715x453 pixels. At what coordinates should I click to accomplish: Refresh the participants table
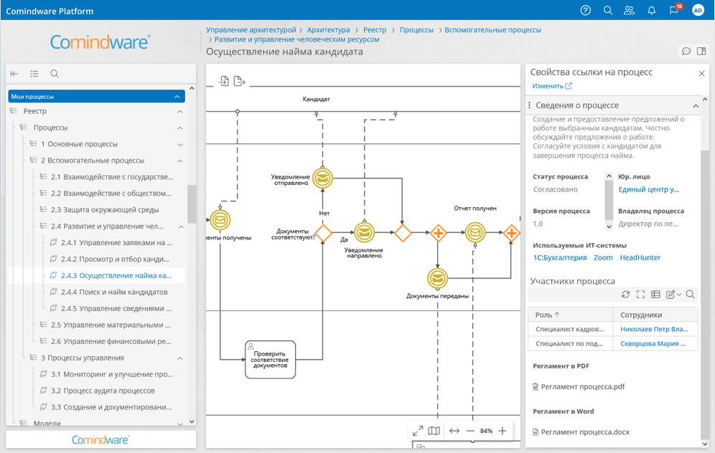click(x=625, y=295)
